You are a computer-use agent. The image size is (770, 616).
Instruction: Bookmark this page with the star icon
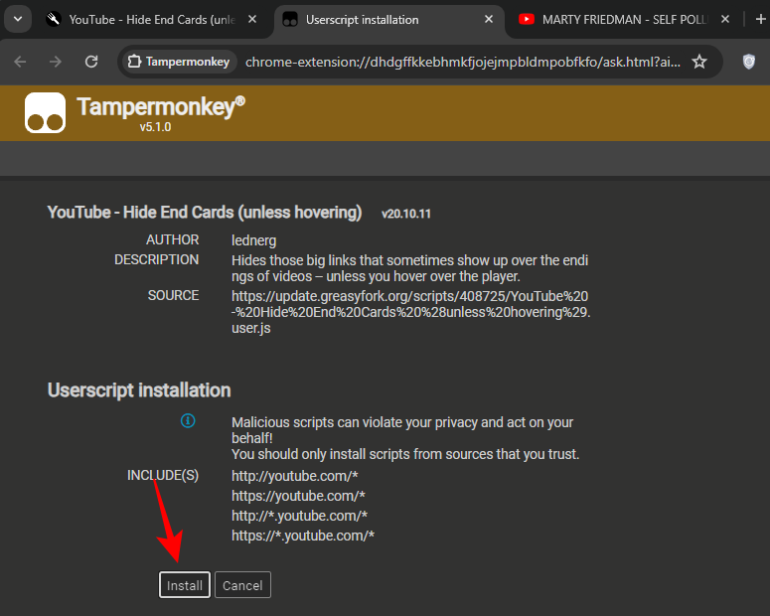[699, 62]
